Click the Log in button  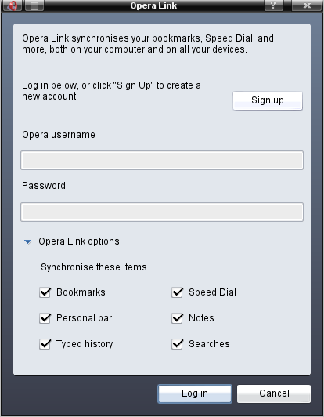tap(195, 393)
